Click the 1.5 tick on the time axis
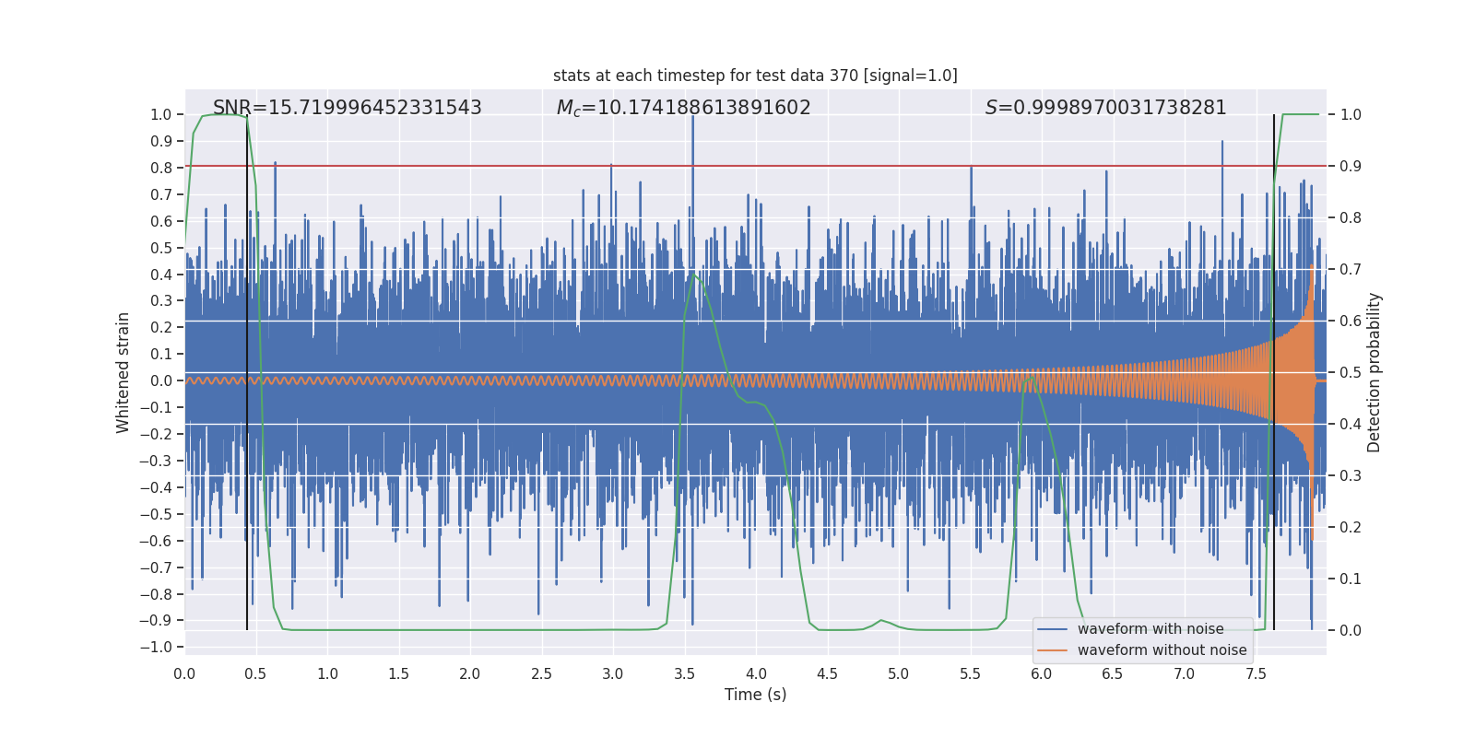 tap(398, 674)
